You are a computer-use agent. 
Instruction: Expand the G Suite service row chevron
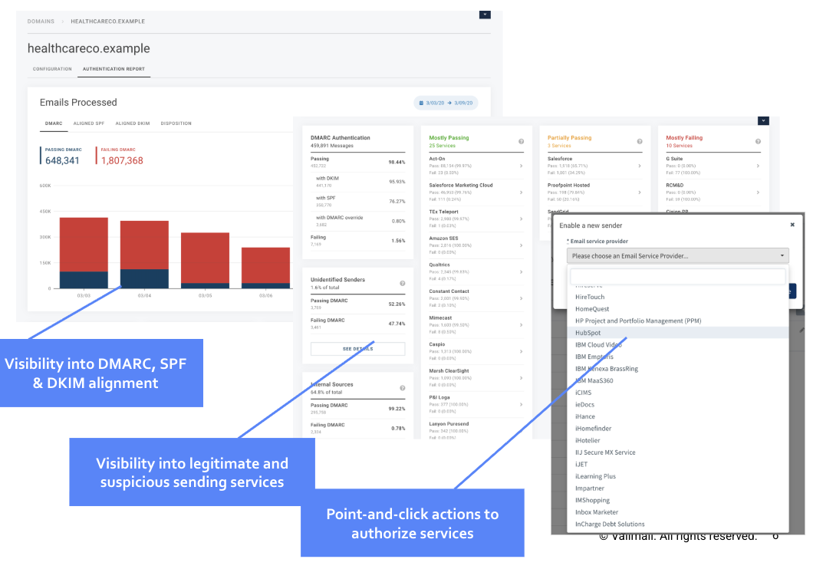[x=758, y=166]
